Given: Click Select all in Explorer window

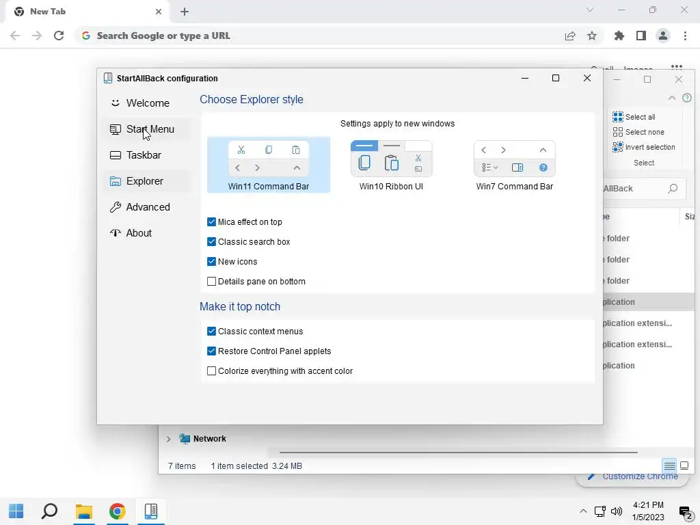Looking at the screenshot, I should (634, 117).
